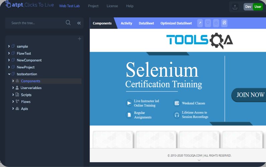Click the Flows branch icon
The width and height of the screenshot is (266, 167).
[x=17, y=102]
